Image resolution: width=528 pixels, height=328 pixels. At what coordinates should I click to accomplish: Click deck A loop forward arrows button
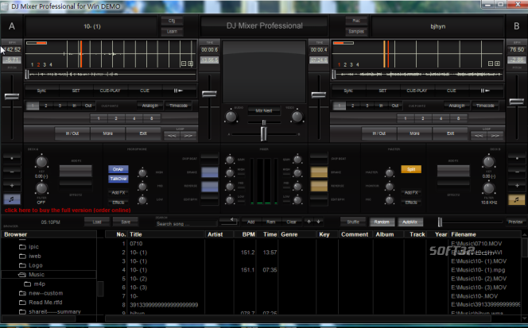coord(188,135)
